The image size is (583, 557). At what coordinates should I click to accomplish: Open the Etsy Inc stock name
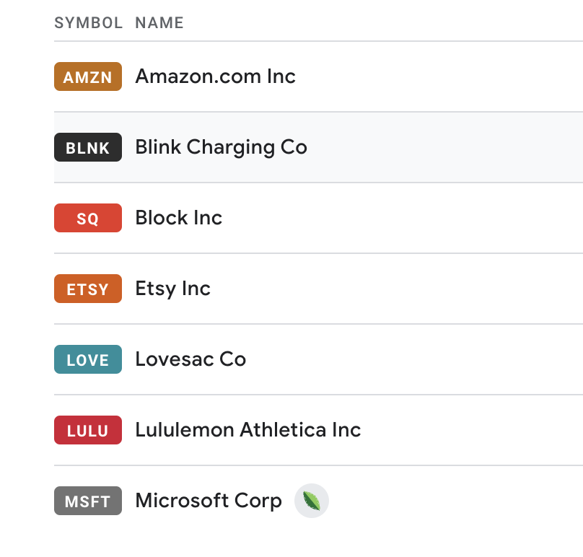coord(173,289)
